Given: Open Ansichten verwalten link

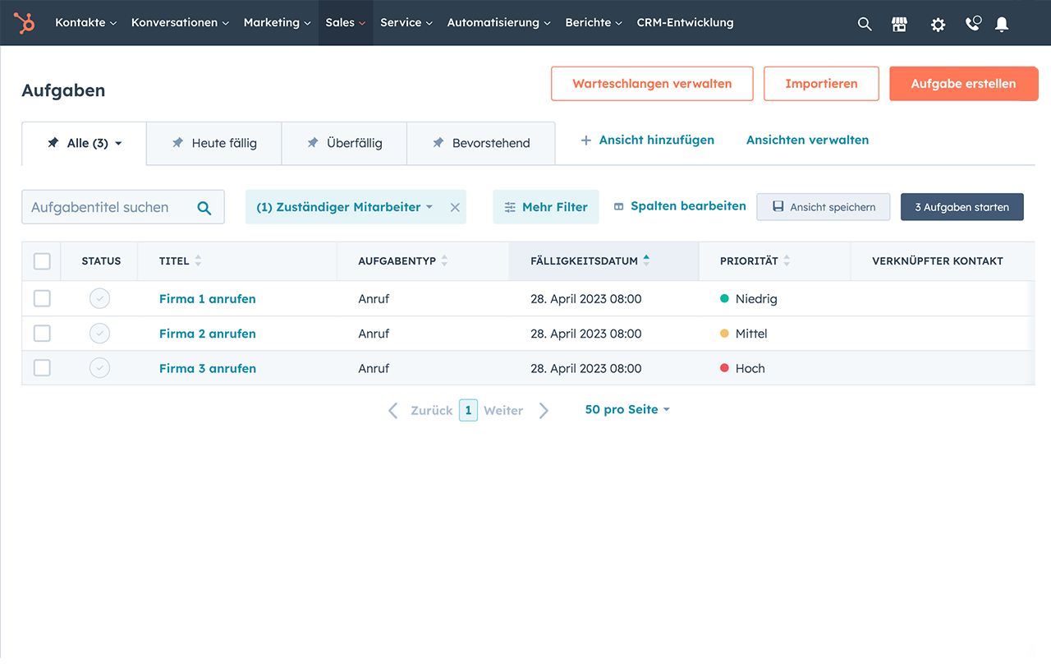Looking at the screenshot, I should pos(807,141).
